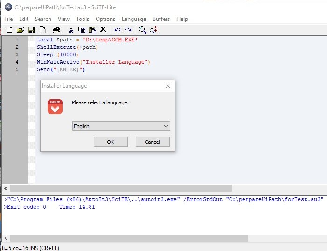The image size is (327, 251).
Task: Undo the last edit via toolbar arrow
Action: tap(118, 30)
